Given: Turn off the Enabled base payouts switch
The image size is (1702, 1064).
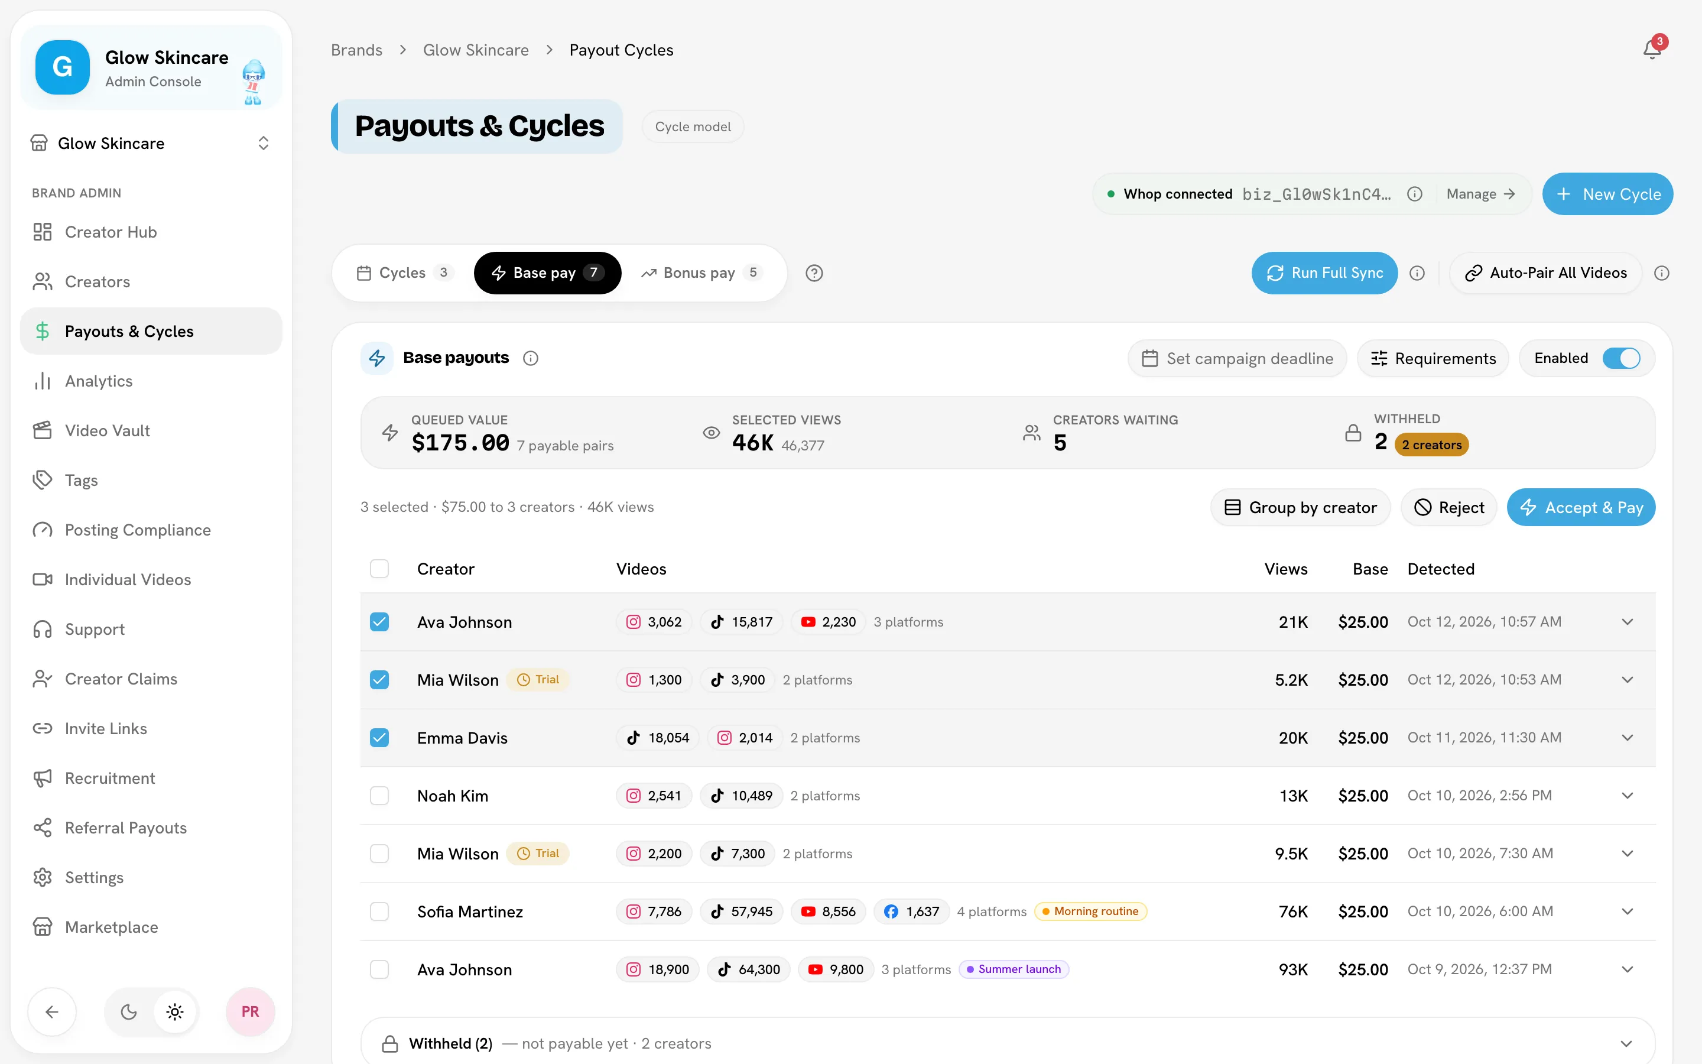Looking at the screenshot, I should click(x=1621, y=358).
